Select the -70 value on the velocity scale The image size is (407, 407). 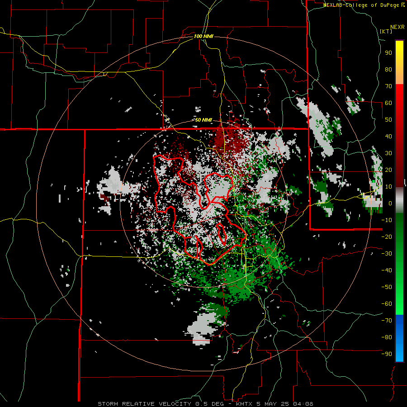tap(387, 321)
